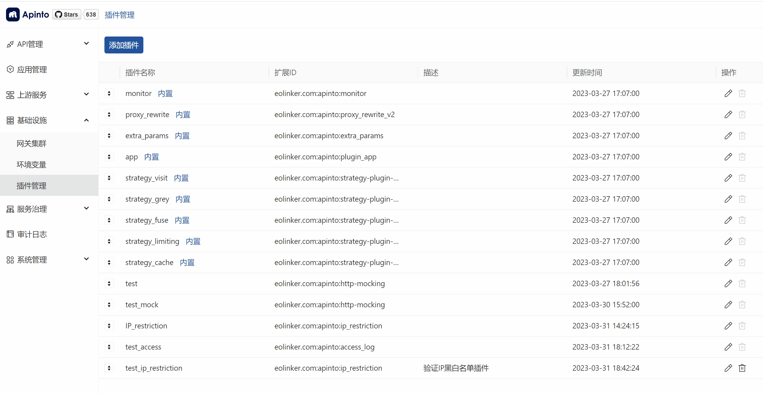Open 网关集群 submenu item
This screenshot has height=393, width=763.
point(31,143)
